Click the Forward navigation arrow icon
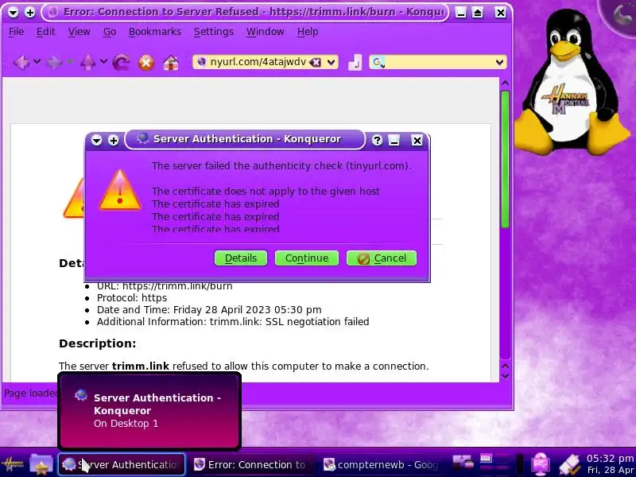The image size is (636, 477). (x=54, y=63)
